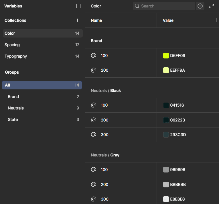Select the Spacing collection
Image resolution: width=219 pixels, height=204 pixels.
(x=43, y=45)
